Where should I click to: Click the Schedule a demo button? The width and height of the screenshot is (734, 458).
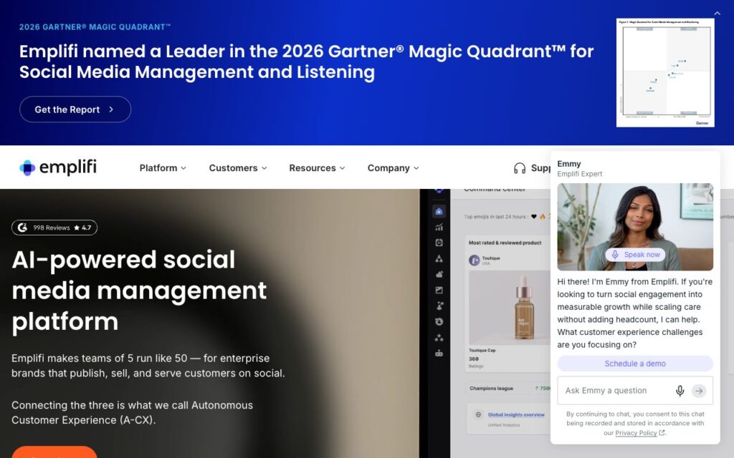click(x=635, y=364)
